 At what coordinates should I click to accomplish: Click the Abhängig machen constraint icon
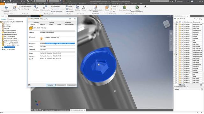[45, 7]
